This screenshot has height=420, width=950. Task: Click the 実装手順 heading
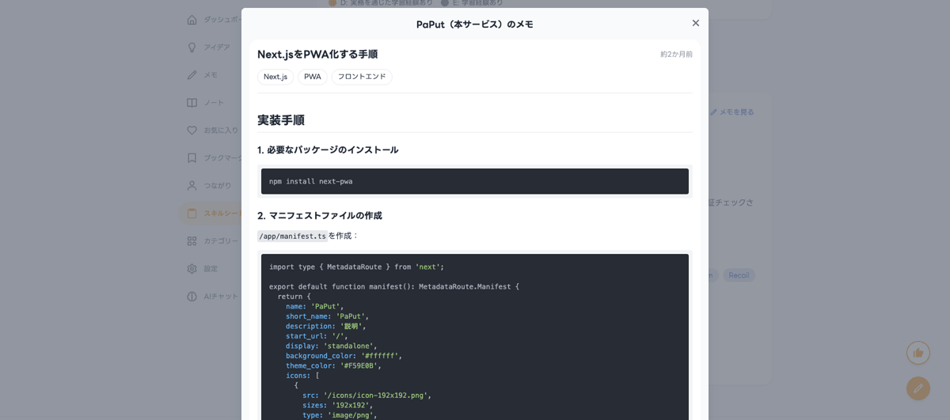point(281,120)
